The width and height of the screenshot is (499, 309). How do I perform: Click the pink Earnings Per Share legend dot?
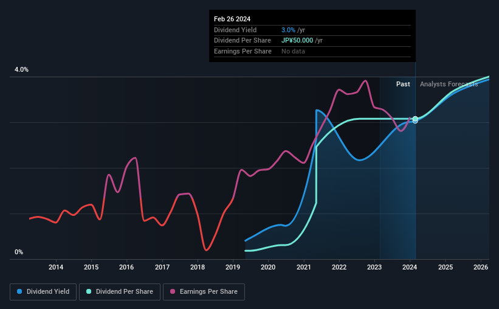173,291
